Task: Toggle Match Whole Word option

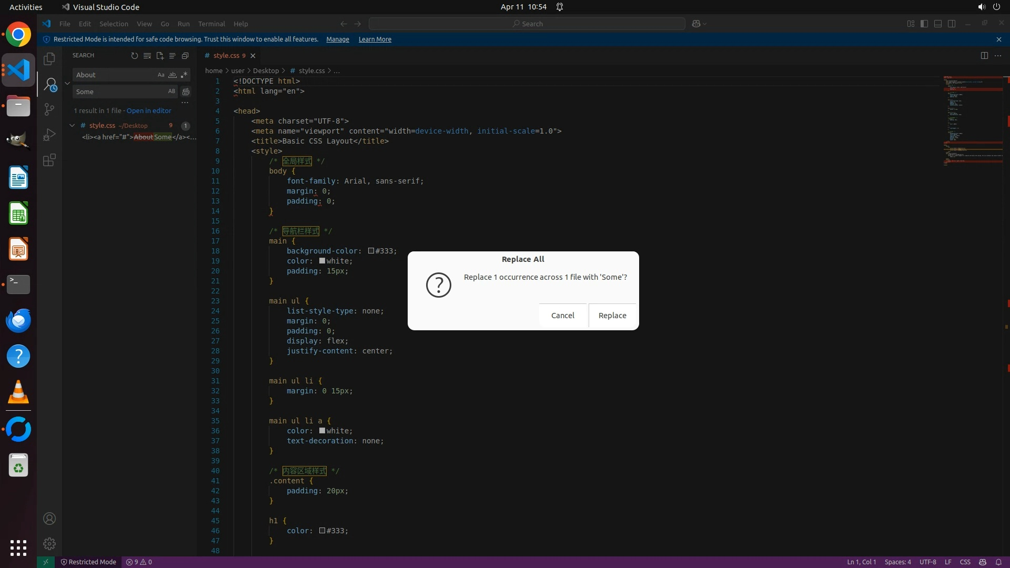Action: tap(172, 75)
